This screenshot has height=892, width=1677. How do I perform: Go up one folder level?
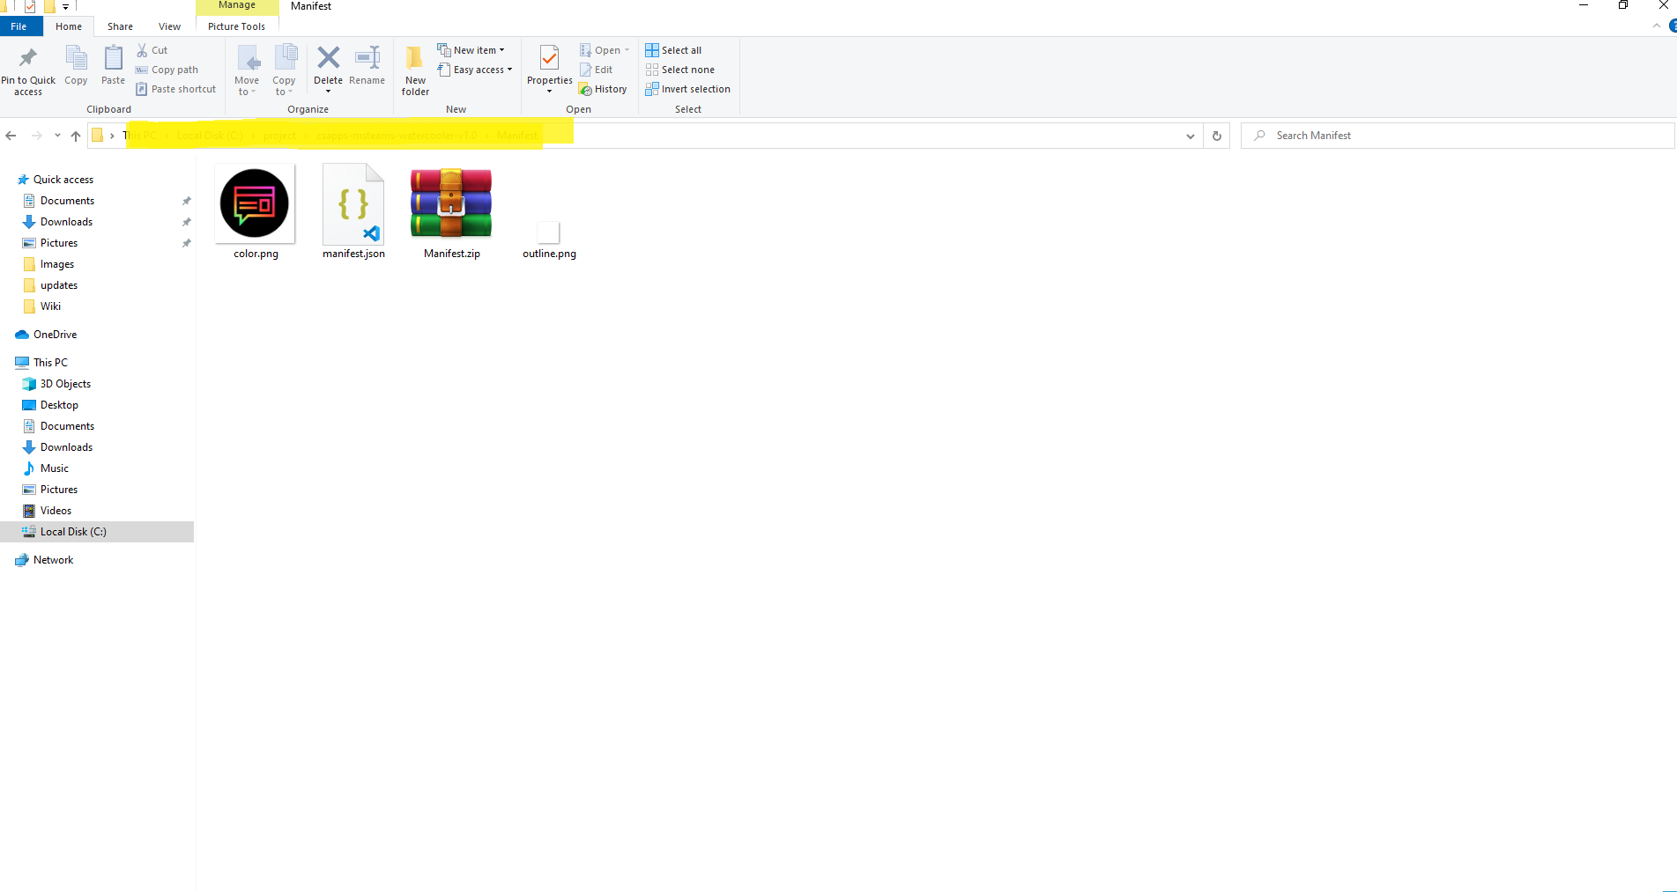[x=76, y=136]
